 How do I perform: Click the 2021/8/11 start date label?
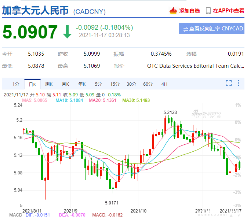[x=32, y=211]
